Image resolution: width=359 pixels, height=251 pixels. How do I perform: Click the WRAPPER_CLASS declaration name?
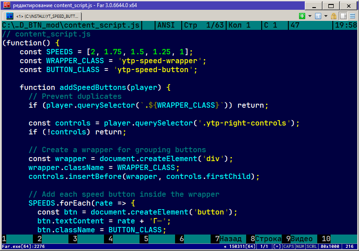75,61
